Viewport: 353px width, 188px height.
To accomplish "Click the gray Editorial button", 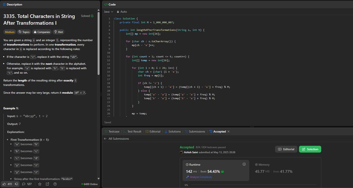I will (x=286, y=149).
